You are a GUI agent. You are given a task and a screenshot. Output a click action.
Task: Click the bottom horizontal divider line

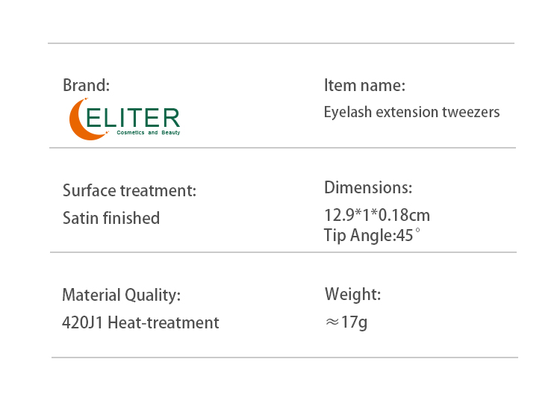pyautogui.click(x=284, y=358)
